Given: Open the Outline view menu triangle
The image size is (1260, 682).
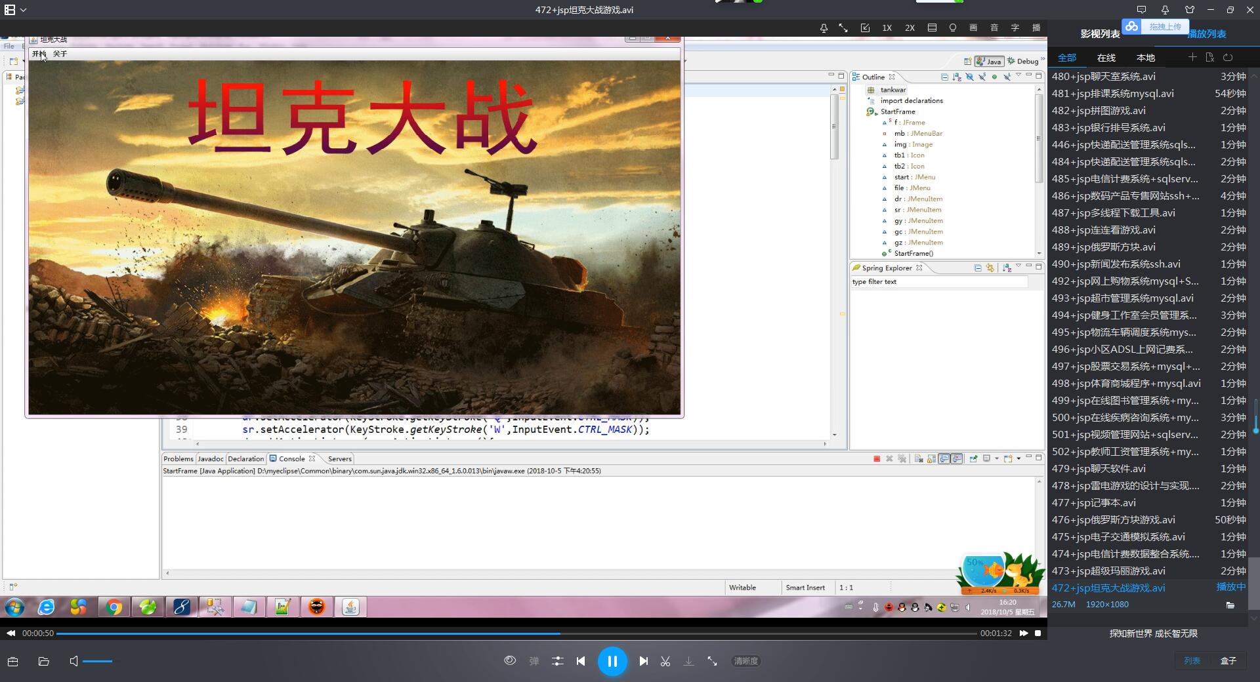Looking at the screenshot, I should coord(1018,75).
